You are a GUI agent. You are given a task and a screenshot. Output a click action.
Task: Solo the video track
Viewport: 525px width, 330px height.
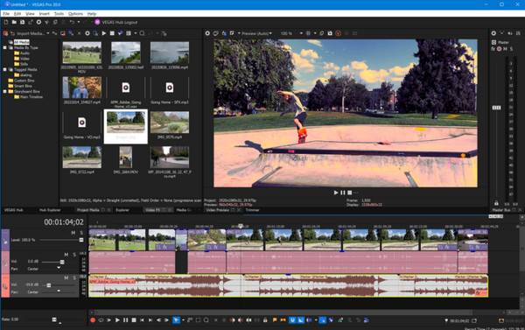(81, 233)
